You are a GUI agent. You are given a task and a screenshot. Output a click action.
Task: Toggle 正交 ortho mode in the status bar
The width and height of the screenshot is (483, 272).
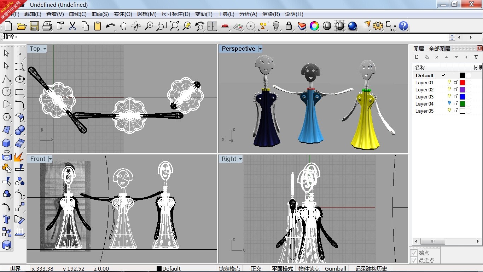[x=256, y=268]
